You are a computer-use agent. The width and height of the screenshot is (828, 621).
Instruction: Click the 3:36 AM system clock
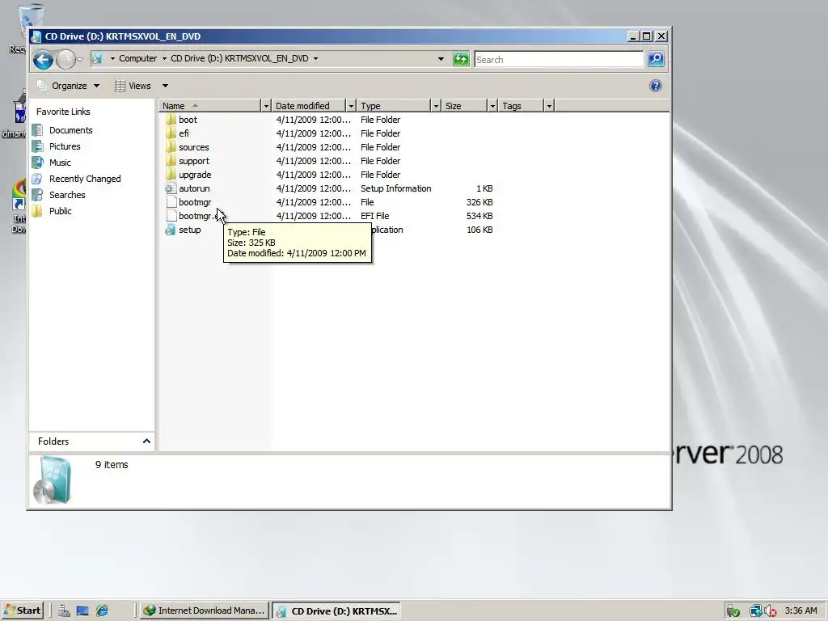click(x=801, y=610)
